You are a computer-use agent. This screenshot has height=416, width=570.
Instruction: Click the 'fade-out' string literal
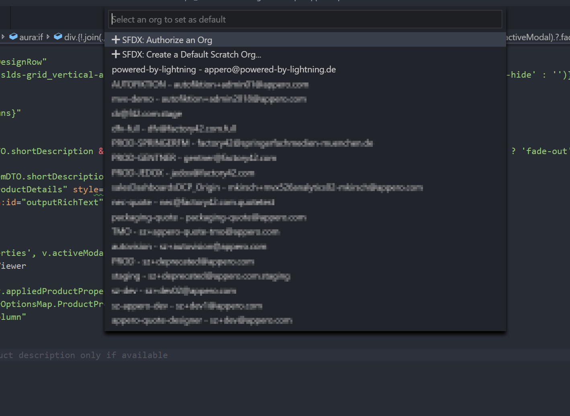tap(545, 150)
